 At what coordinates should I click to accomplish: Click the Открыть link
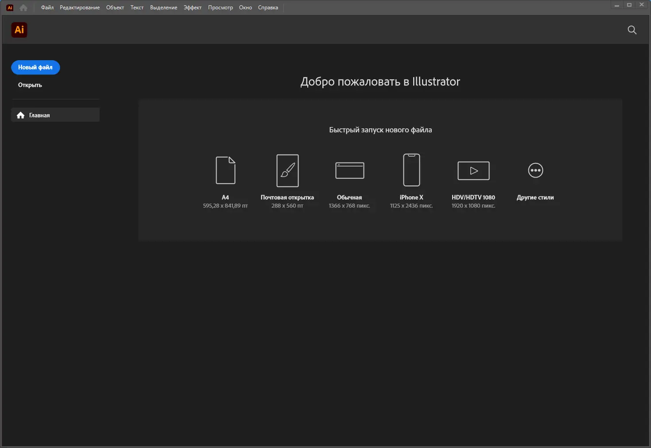pos(29,85)
